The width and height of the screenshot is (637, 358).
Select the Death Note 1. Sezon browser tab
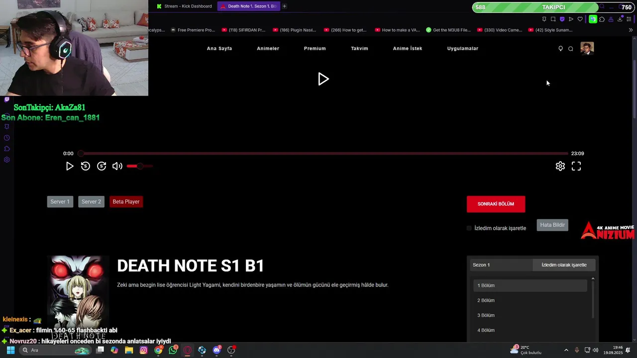248,6
